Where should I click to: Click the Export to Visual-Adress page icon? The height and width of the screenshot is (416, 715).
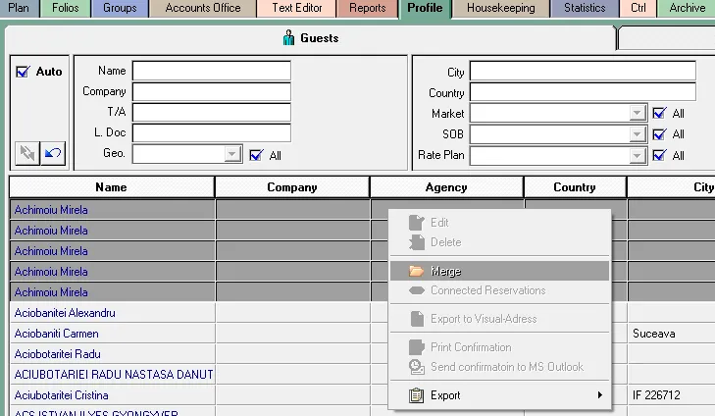click(417, 319)
